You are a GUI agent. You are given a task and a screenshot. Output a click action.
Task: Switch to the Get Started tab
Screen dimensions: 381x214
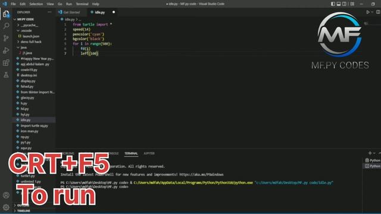pyautogui.click(x=71, y=12)
